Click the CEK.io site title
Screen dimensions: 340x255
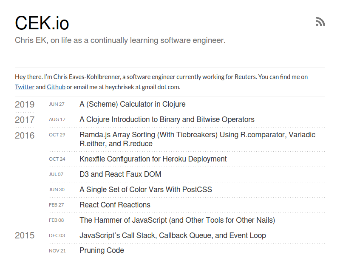(x=42, y=23)
